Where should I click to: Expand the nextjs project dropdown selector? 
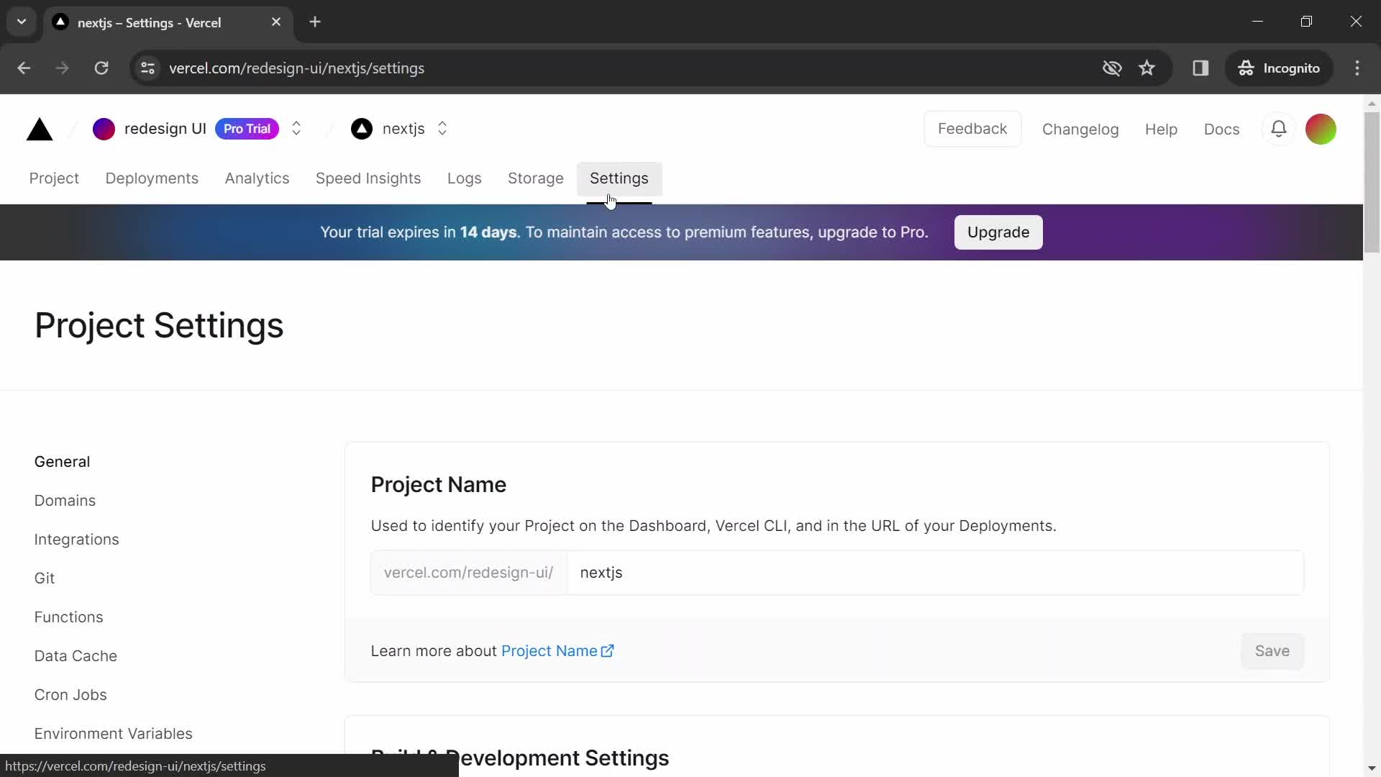click(x=443, y=128)
